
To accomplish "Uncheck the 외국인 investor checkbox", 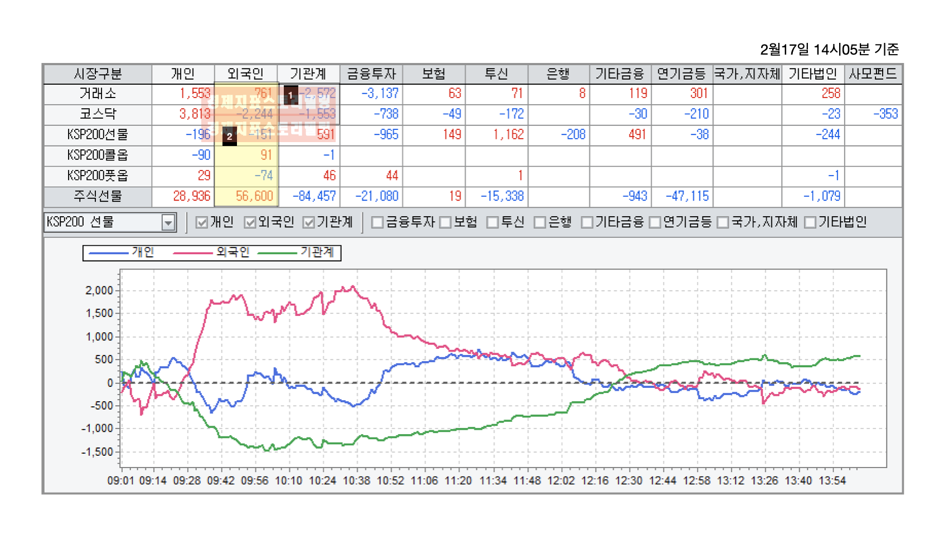I will (251, 222).
